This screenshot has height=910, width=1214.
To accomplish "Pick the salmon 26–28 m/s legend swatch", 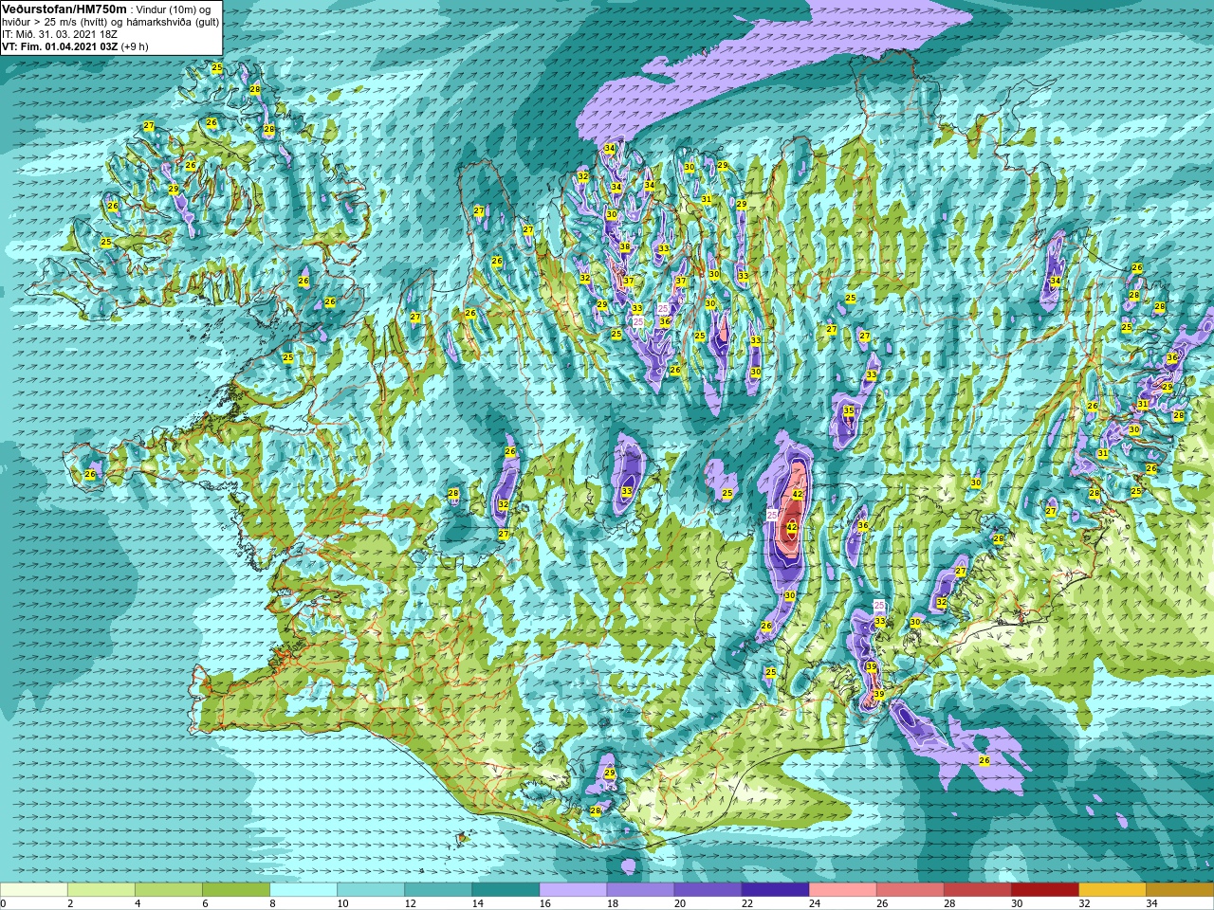I will pyautogui.click(x=910, y=890).
